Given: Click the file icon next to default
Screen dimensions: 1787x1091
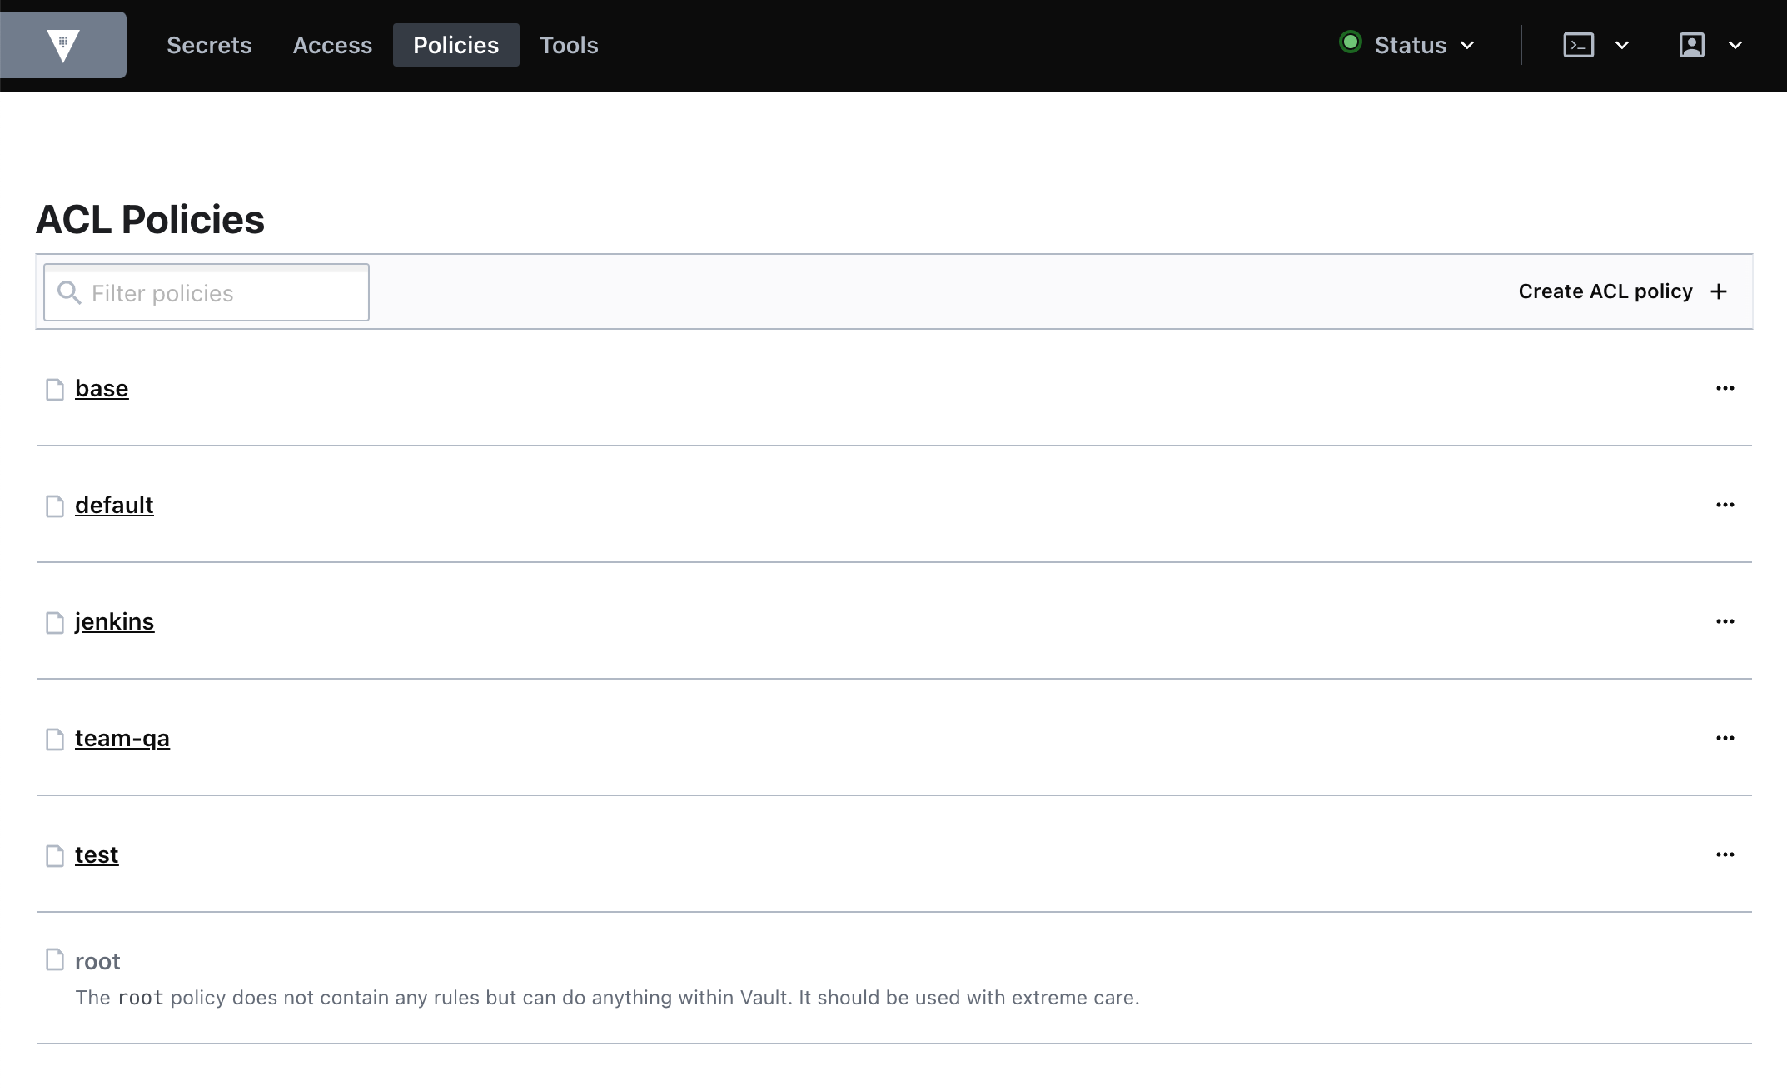Looking at the screenshot, I should [x=55, y=506].
